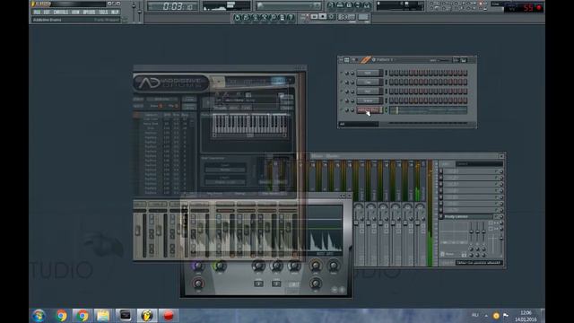574x323 pixels.
Task: Click the Kick channel select indicator
Action: pos(386,74)
